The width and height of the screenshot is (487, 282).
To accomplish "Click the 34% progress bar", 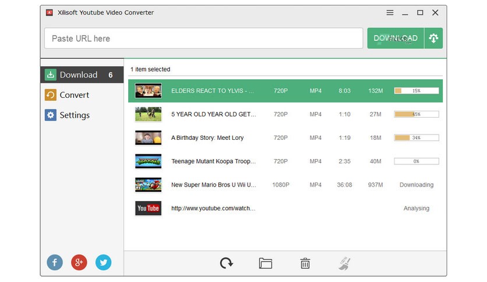I will tap(417, 138).
